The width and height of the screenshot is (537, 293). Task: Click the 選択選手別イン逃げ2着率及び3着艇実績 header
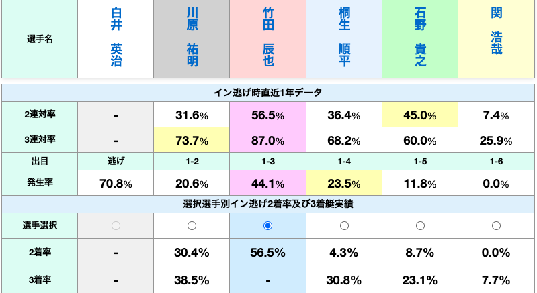click(x=267, y=204)
